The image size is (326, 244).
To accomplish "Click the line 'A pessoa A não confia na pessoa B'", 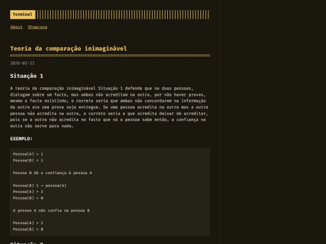I will (51, 210).
